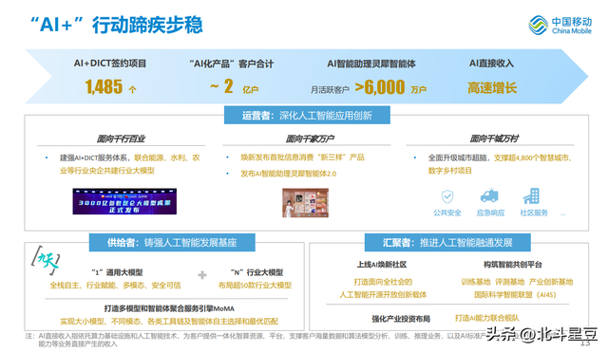Click the gray plus sign between models

point(202,275)
